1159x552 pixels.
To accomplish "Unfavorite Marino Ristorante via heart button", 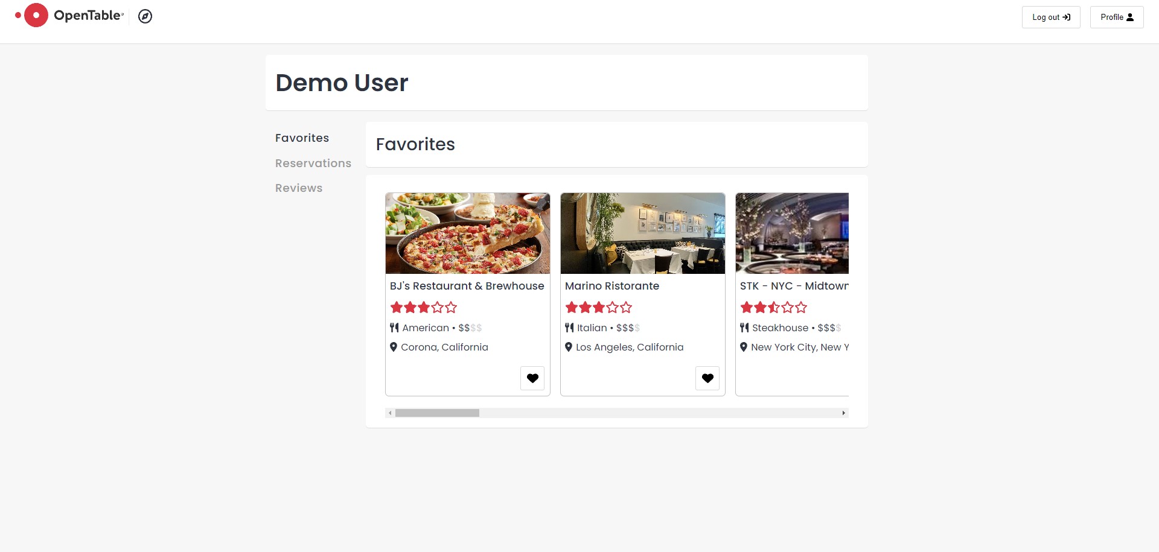I will (x=707, y=378).
